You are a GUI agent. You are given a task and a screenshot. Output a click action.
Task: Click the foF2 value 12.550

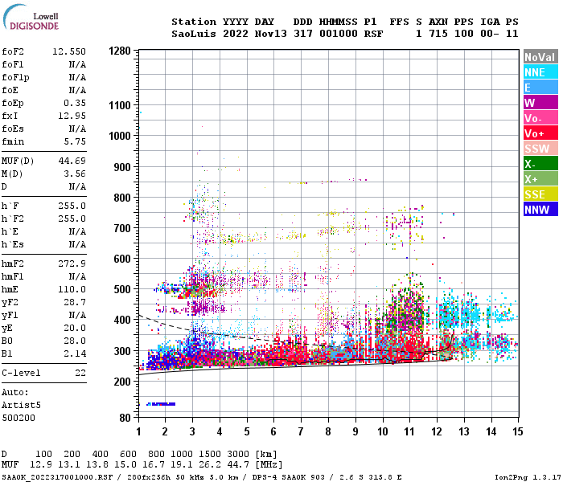point(69,51)
